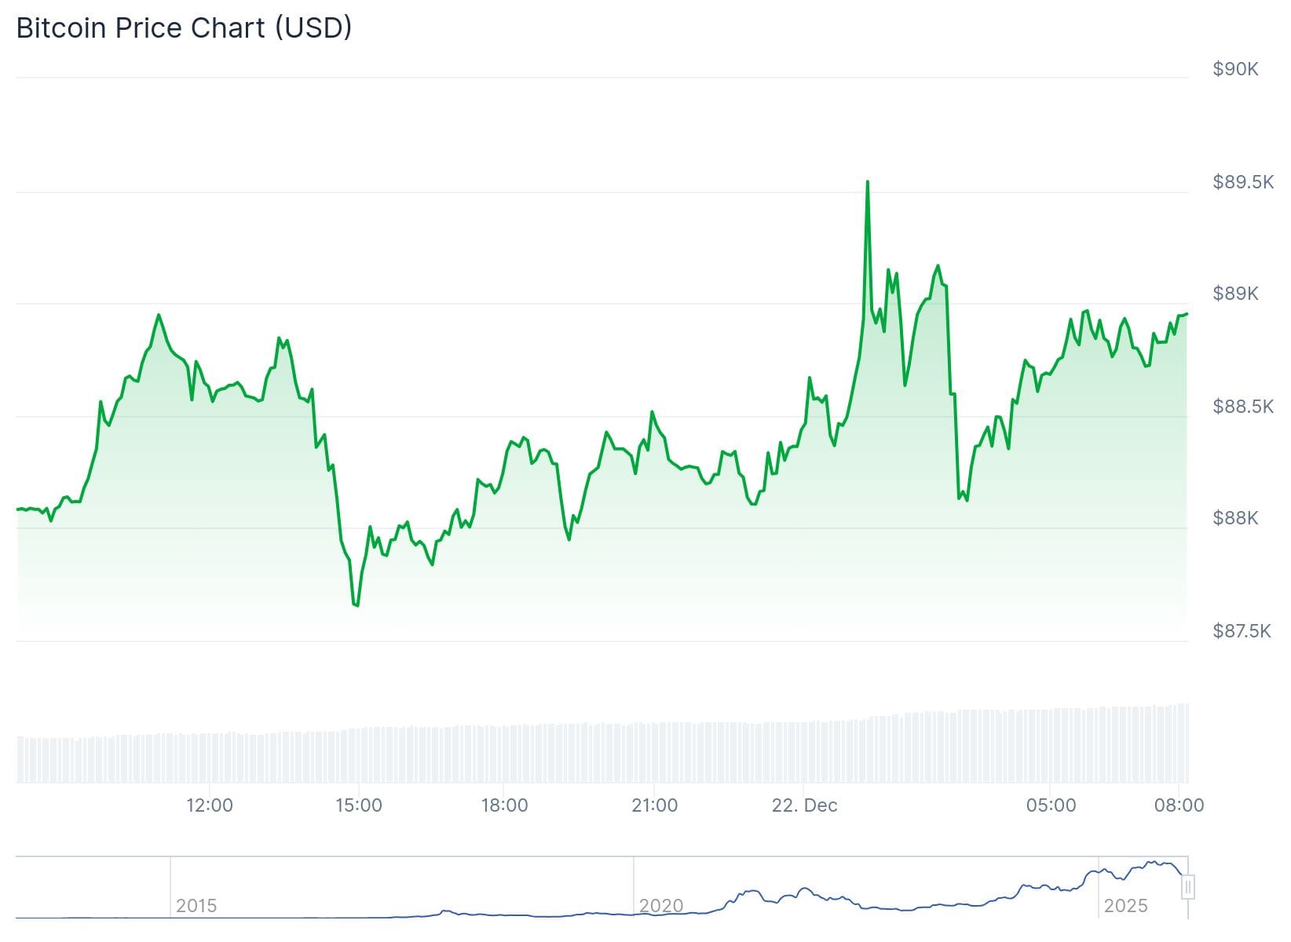Click the $88K price axis label
This screenshot has height=942, width=1291.
coord(1235,518)
